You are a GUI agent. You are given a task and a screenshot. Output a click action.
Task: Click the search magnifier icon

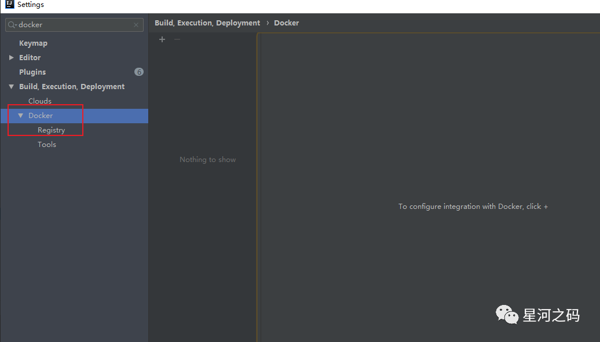click(12, 25)
